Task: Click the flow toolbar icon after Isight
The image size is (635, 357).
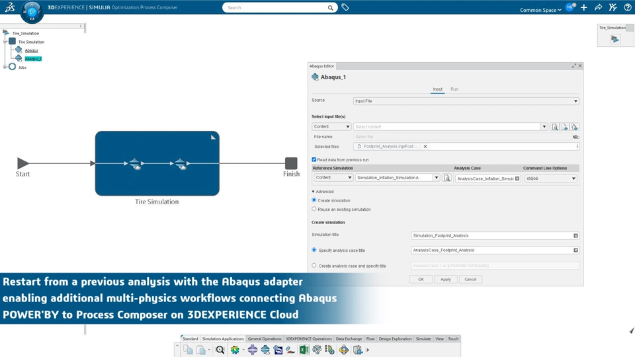Action: pos(290,350)
